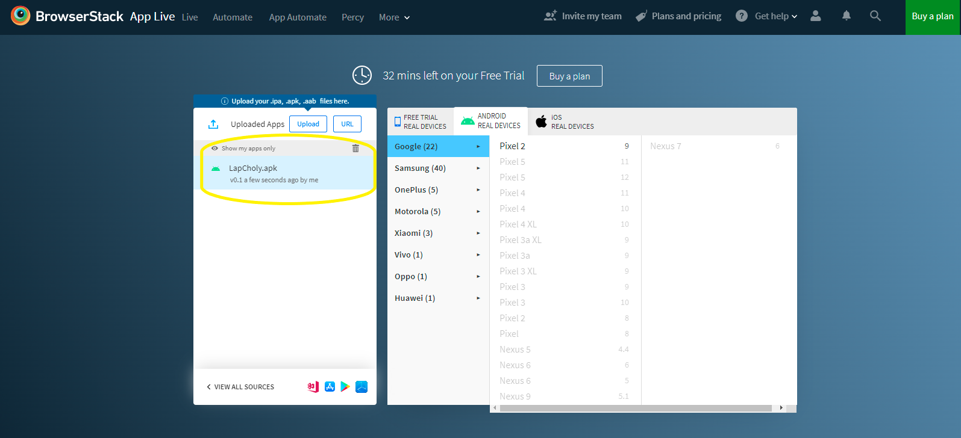Screen dimensions: 961x438
Task: Open the user account icon
Action: click(815, 16)
